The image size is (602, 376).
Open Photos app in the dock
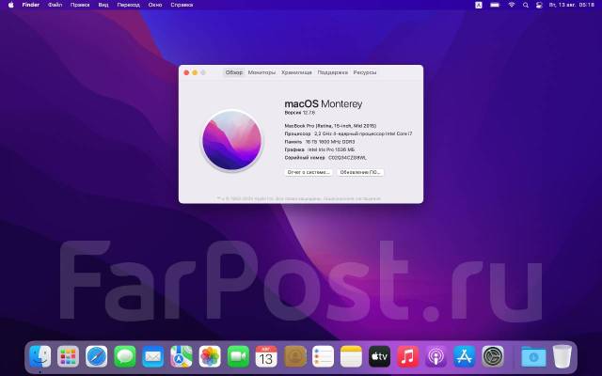click(210, 356)
